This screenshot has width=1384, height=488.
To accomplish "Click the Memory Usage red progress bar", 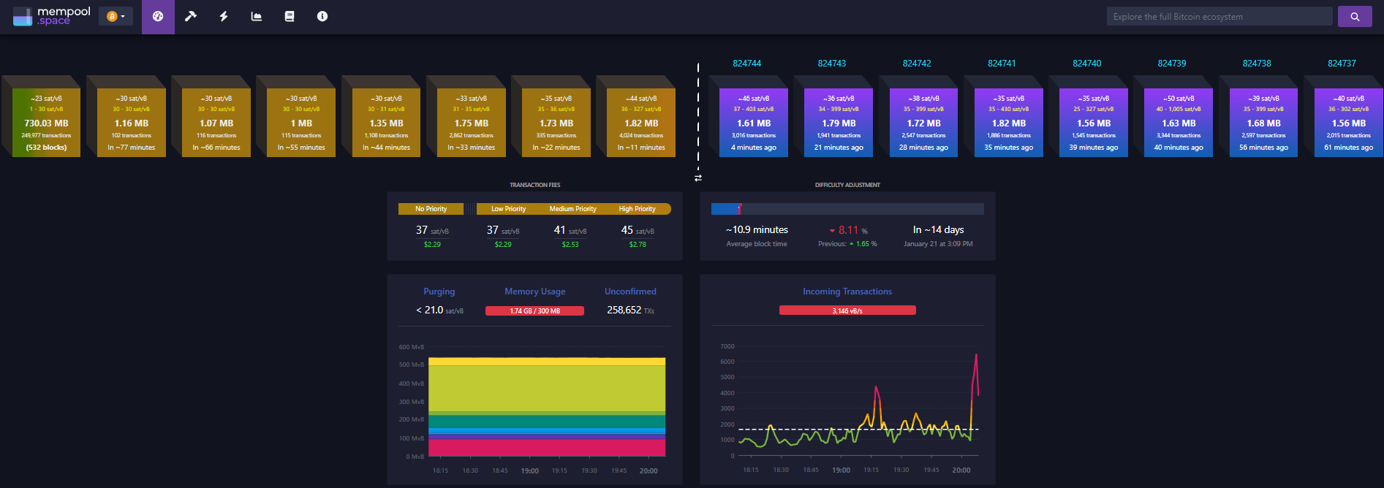I will (x=534, y=311).
